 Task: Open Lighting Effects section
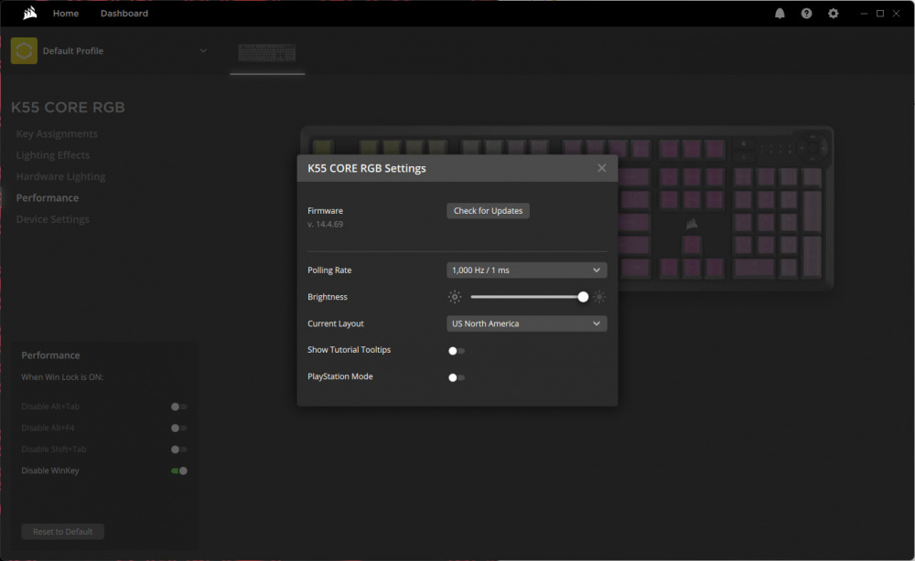[x=52, y=155]
